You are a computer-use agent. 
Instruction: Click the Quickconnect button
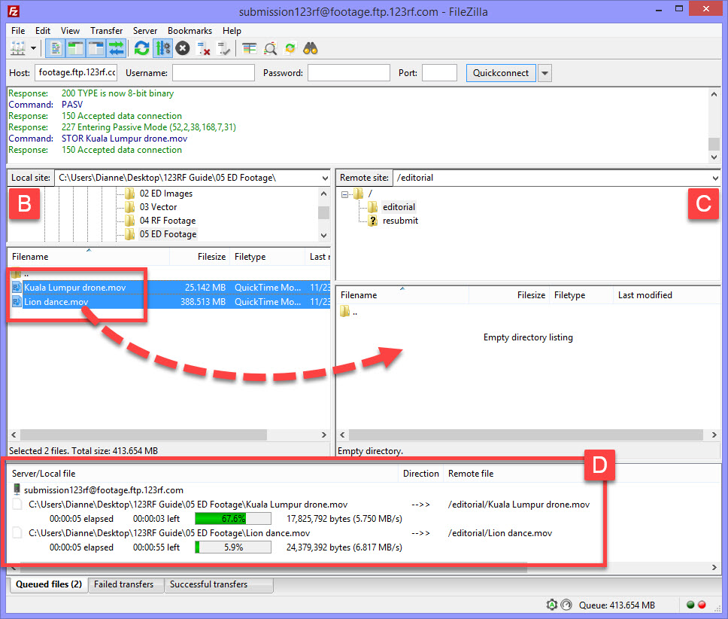501,73
